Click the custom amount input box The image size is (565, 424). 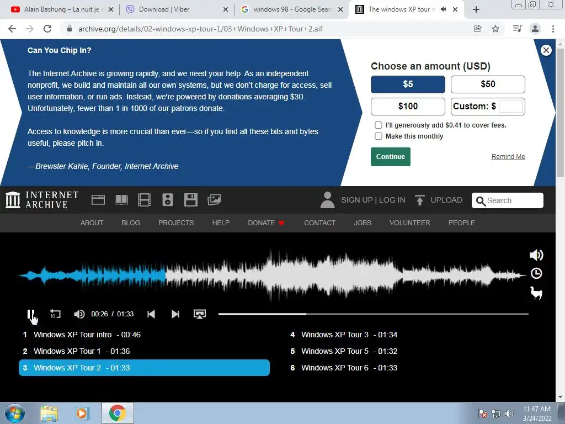[511, 107]
